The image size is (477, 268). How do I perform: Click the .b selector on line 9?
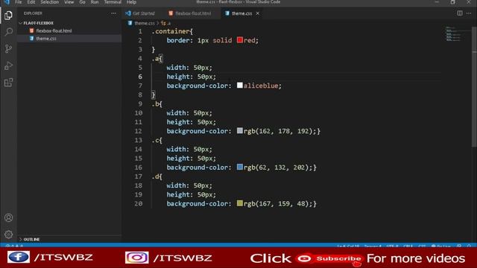coord(155,104)
